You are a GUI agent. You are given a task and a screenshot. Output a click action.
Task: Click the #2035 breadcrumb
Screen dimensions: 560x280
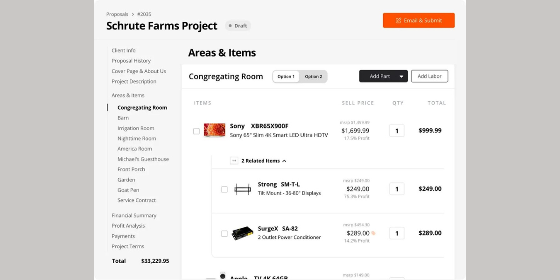pos(144,14)
